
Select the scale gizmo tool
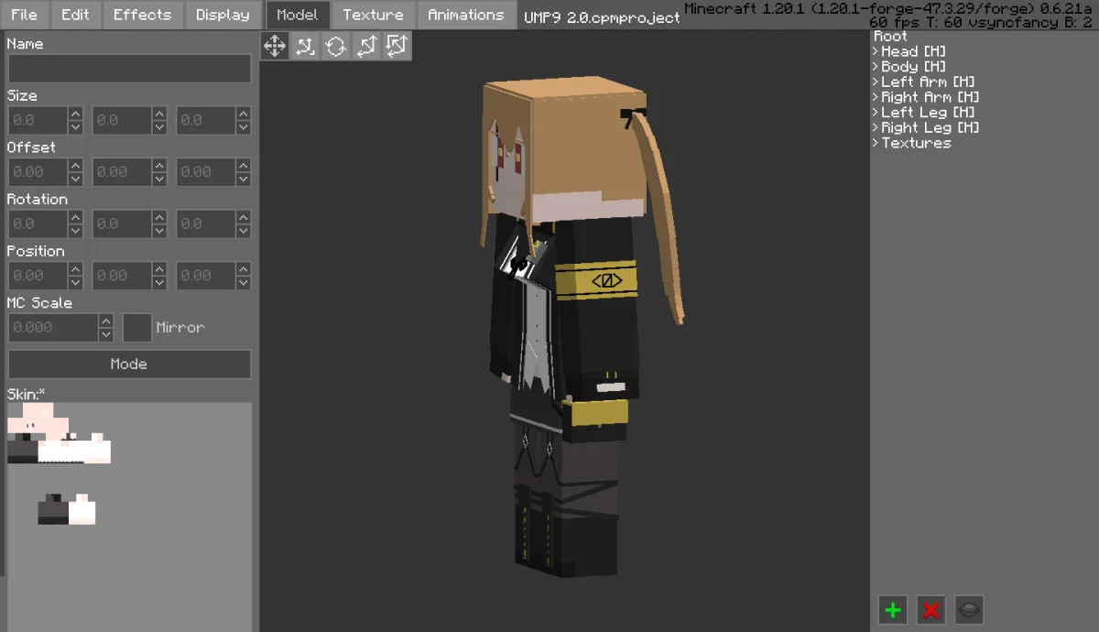click(x=305, y=46)
